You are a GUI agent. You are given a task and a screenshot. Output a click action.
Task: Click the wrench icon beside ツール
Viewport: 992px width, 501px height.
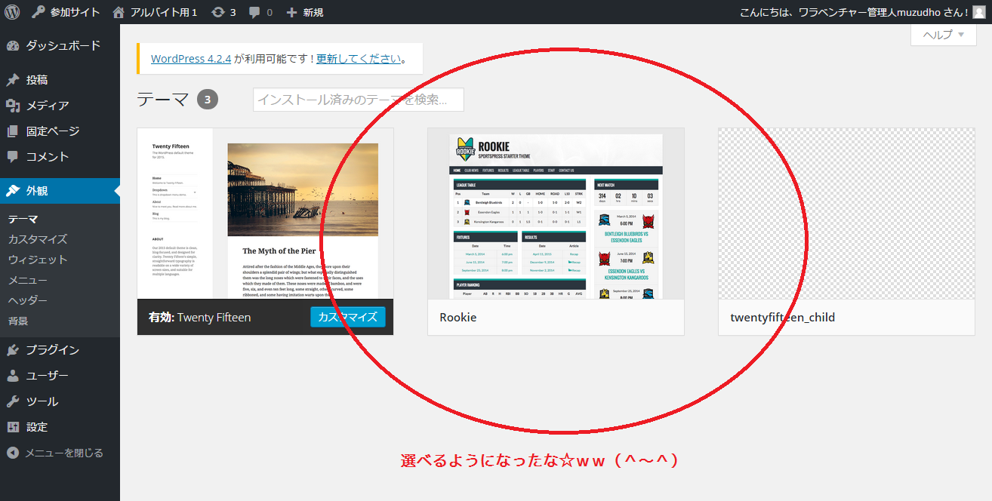point(13,401)
